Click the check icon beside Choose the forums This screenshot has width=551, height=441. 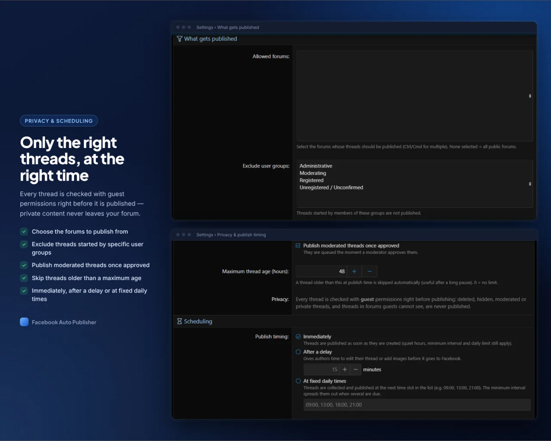pyautogui.click(x=24, y=231)
